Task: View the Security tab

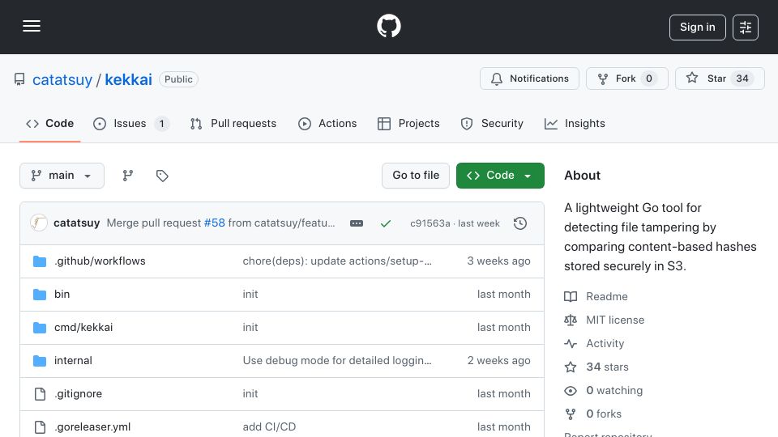Action: coord(492,123)
